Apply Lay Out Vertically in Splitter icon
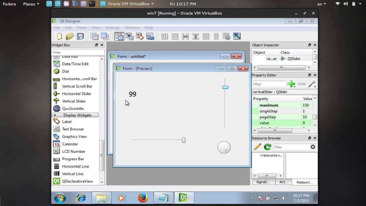The height and width of the screenshot is (206, 366). [196, 36]
